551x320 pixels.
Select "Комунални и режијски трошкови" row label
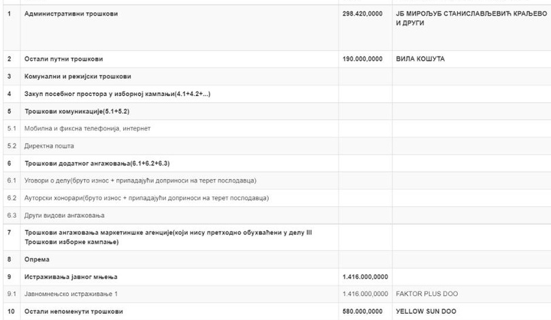tap(78, 76)
